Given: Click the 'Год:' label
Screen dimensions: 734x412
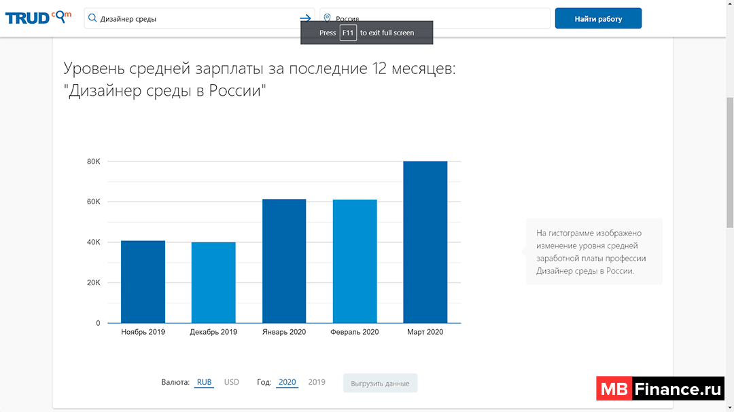Looking at the screenshot, I should (x=264, y=382).
